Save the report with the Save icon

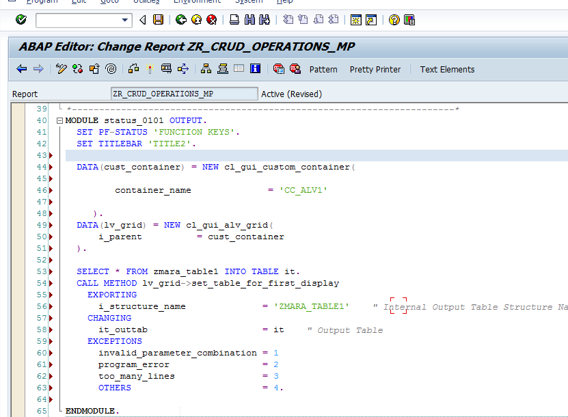click(158, 20)
